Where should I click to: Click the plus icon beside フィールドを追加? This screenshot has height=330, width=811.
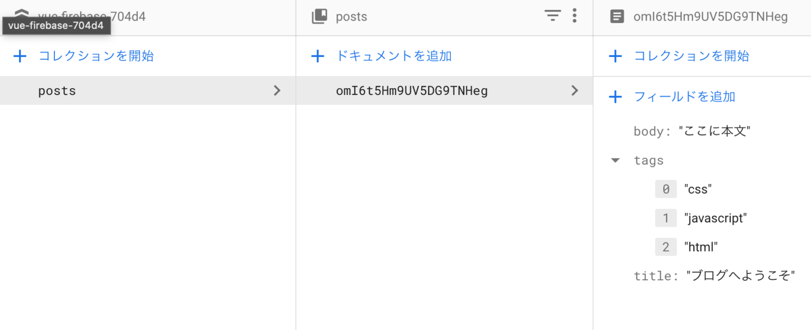[616, 96]
